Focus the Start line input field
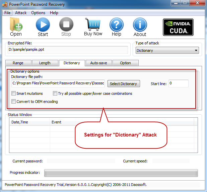This screenshot has width=207, height=192. tap(178, 83)
